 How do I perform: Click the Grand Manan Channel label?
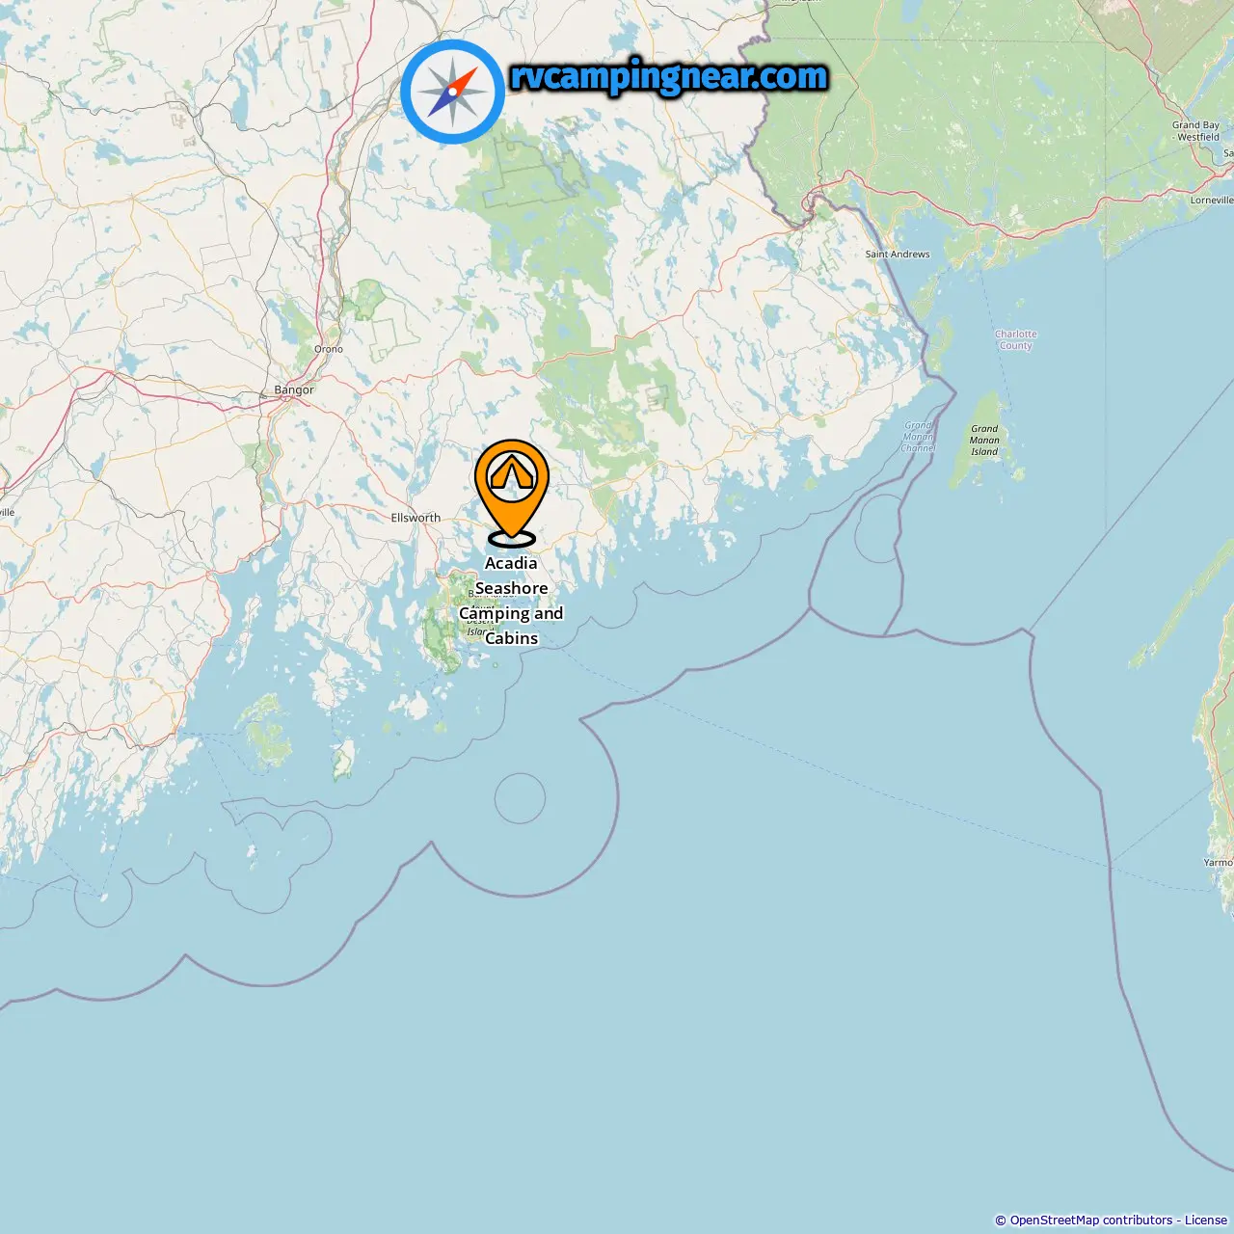click(918, 437)
